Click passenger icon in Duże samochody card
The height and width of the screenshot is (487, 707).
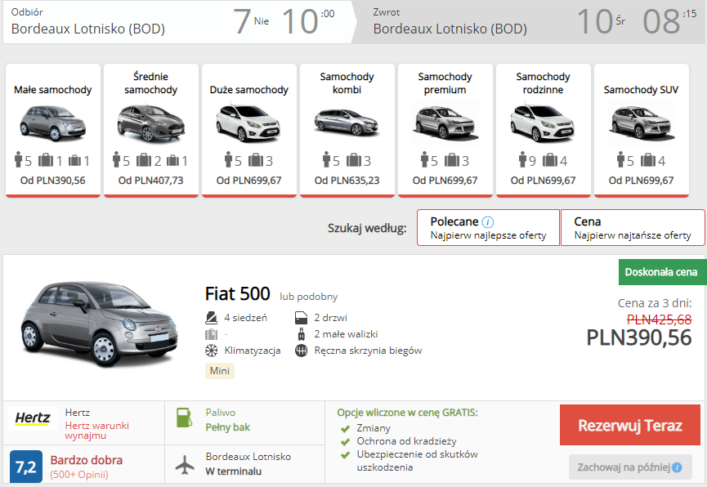229,159
